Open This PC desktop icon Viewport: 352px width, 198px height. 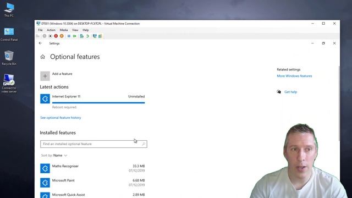tap(9, 10)
